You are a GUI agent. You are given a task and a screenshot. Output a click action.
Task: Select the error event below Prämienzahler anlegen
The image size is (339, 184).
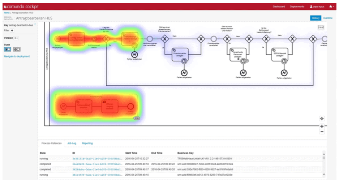[184, 73]
